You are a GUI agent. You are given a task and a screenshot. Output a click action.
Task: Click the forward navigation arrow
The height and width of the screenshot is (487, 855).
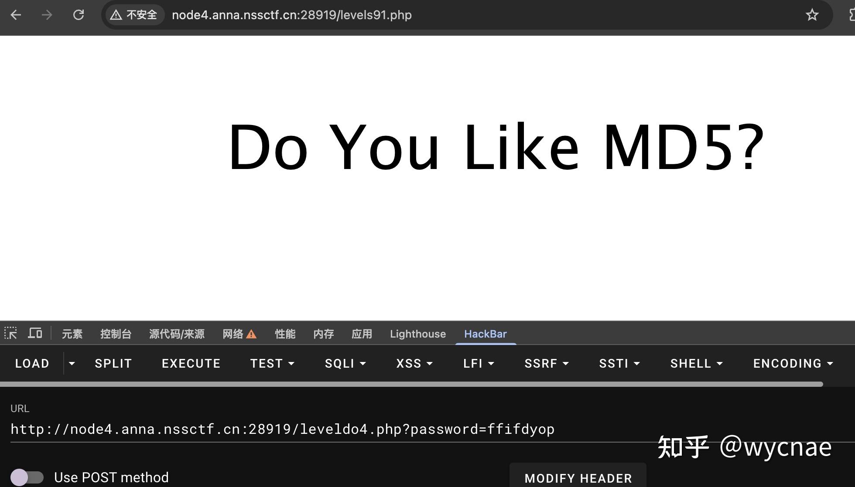[x=47, y=15]
